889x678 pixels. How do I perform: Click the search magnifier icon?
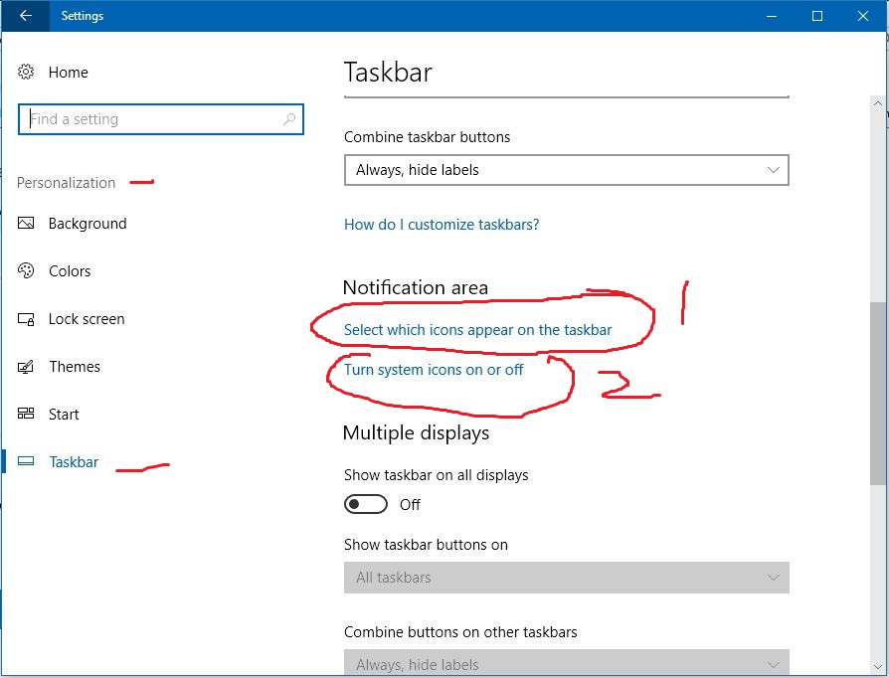(288, 119)
